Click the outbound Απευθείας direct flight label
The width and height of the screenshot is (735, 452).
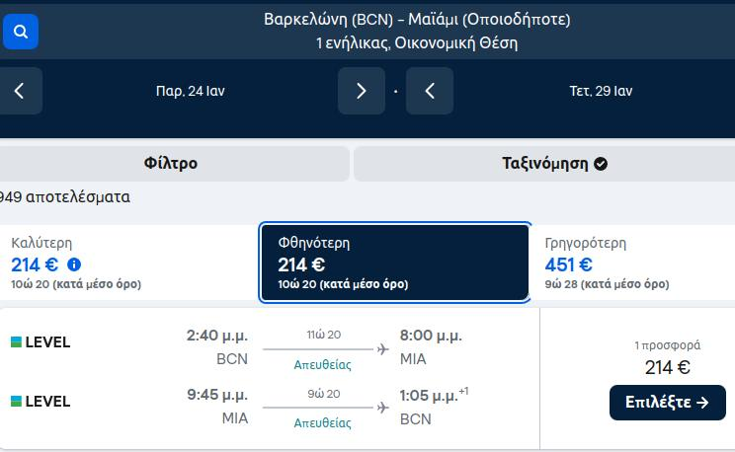coord(322,364)
